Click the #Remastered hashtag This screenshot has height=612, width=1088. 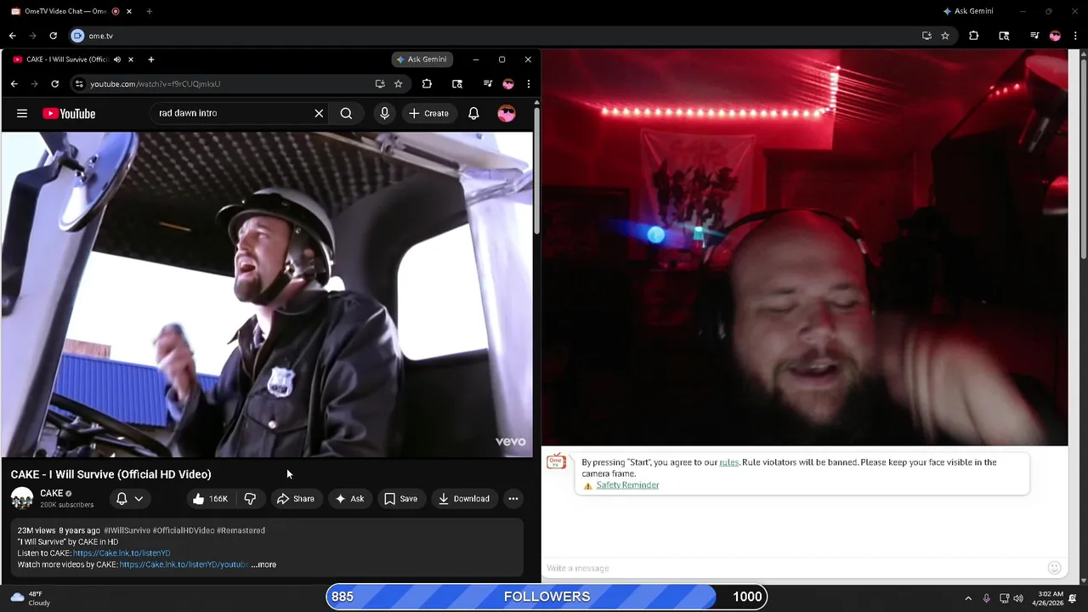pyautogui.click(x=241, y=530)
